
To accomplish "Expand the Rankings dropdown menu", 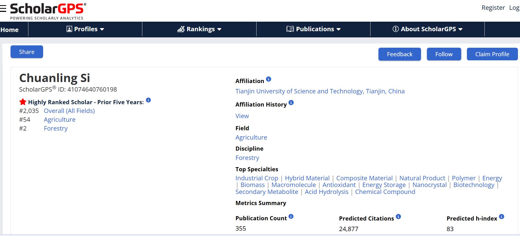I will click(199, 29).
